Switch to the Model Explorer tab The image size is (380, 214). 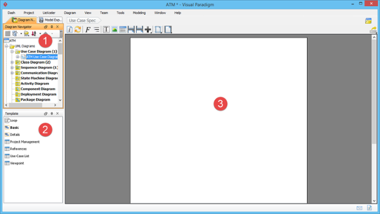(x=50, y=20)
